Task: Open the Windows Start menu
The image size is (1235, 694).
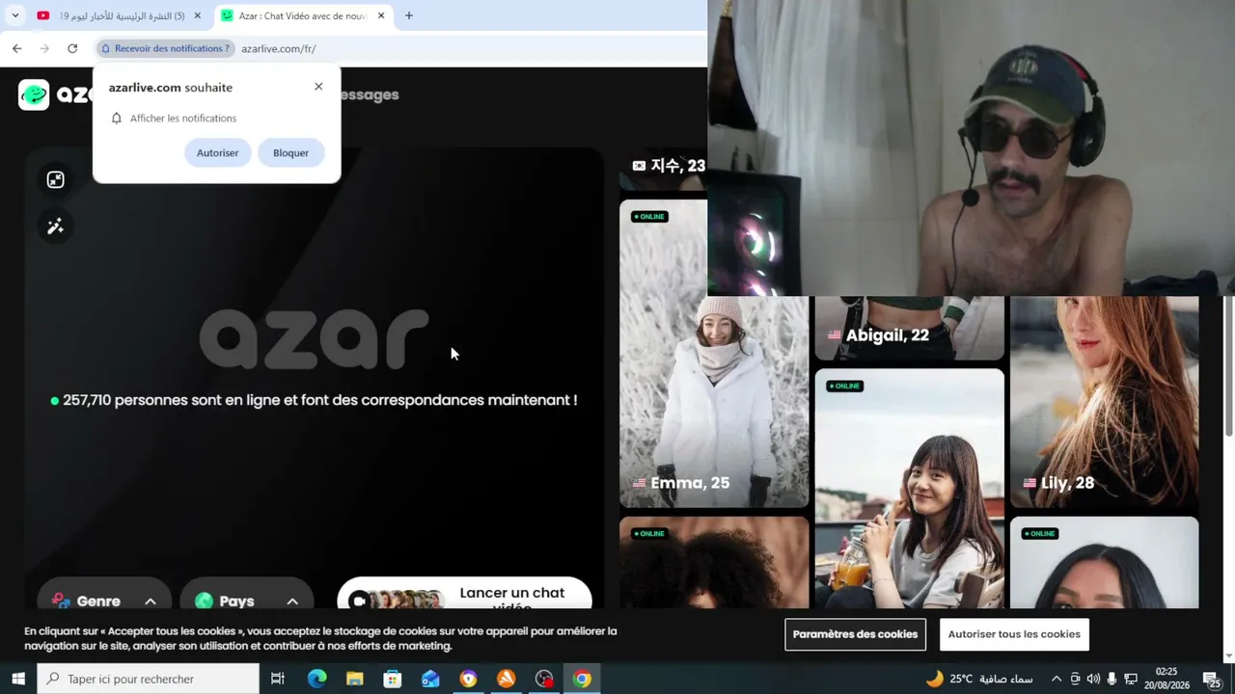Action: point(17,679)
